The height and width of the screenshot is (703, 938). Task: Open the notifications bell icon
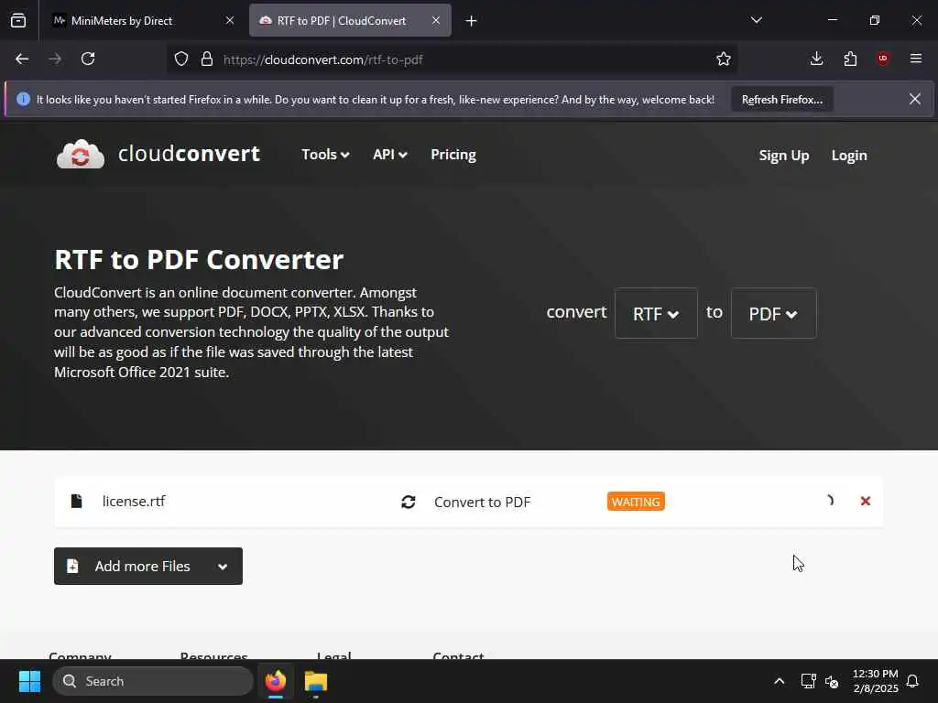click(x=913, y=681)
